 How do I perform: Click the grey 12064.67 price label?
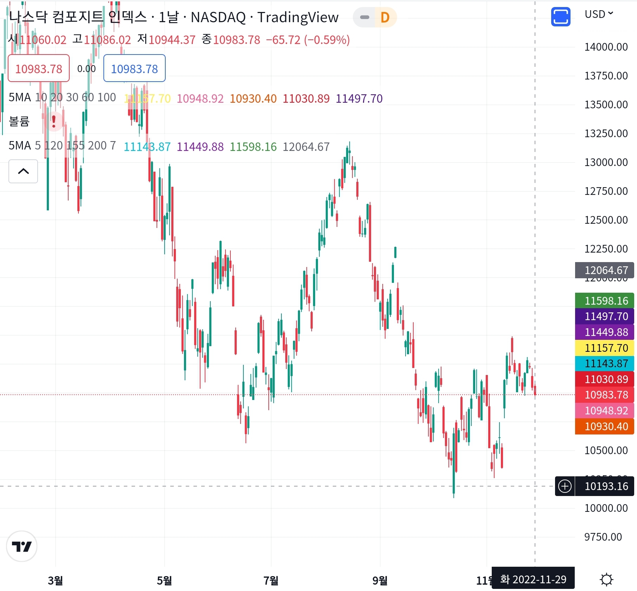point(604,270)
